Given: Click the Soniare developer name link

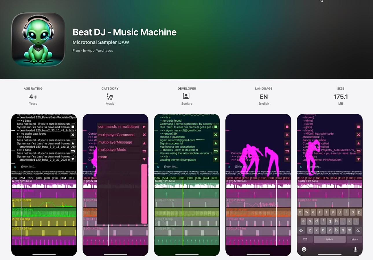Looking at the screenshot, I should click(187, 103).
